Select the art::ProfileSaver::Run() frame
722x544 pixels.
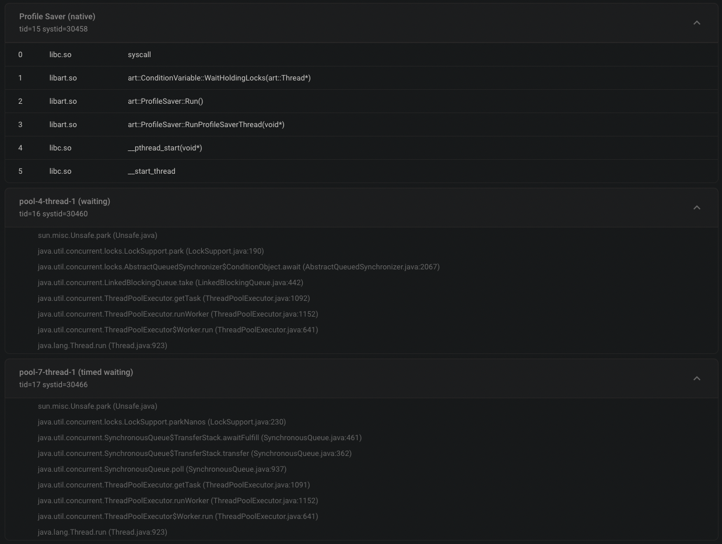pyautogui.click(x=166, y=101)
